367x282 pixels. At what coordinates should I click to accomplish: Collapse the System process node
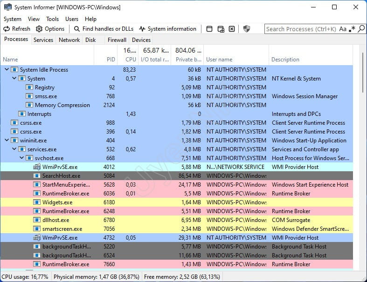[14, 78]
